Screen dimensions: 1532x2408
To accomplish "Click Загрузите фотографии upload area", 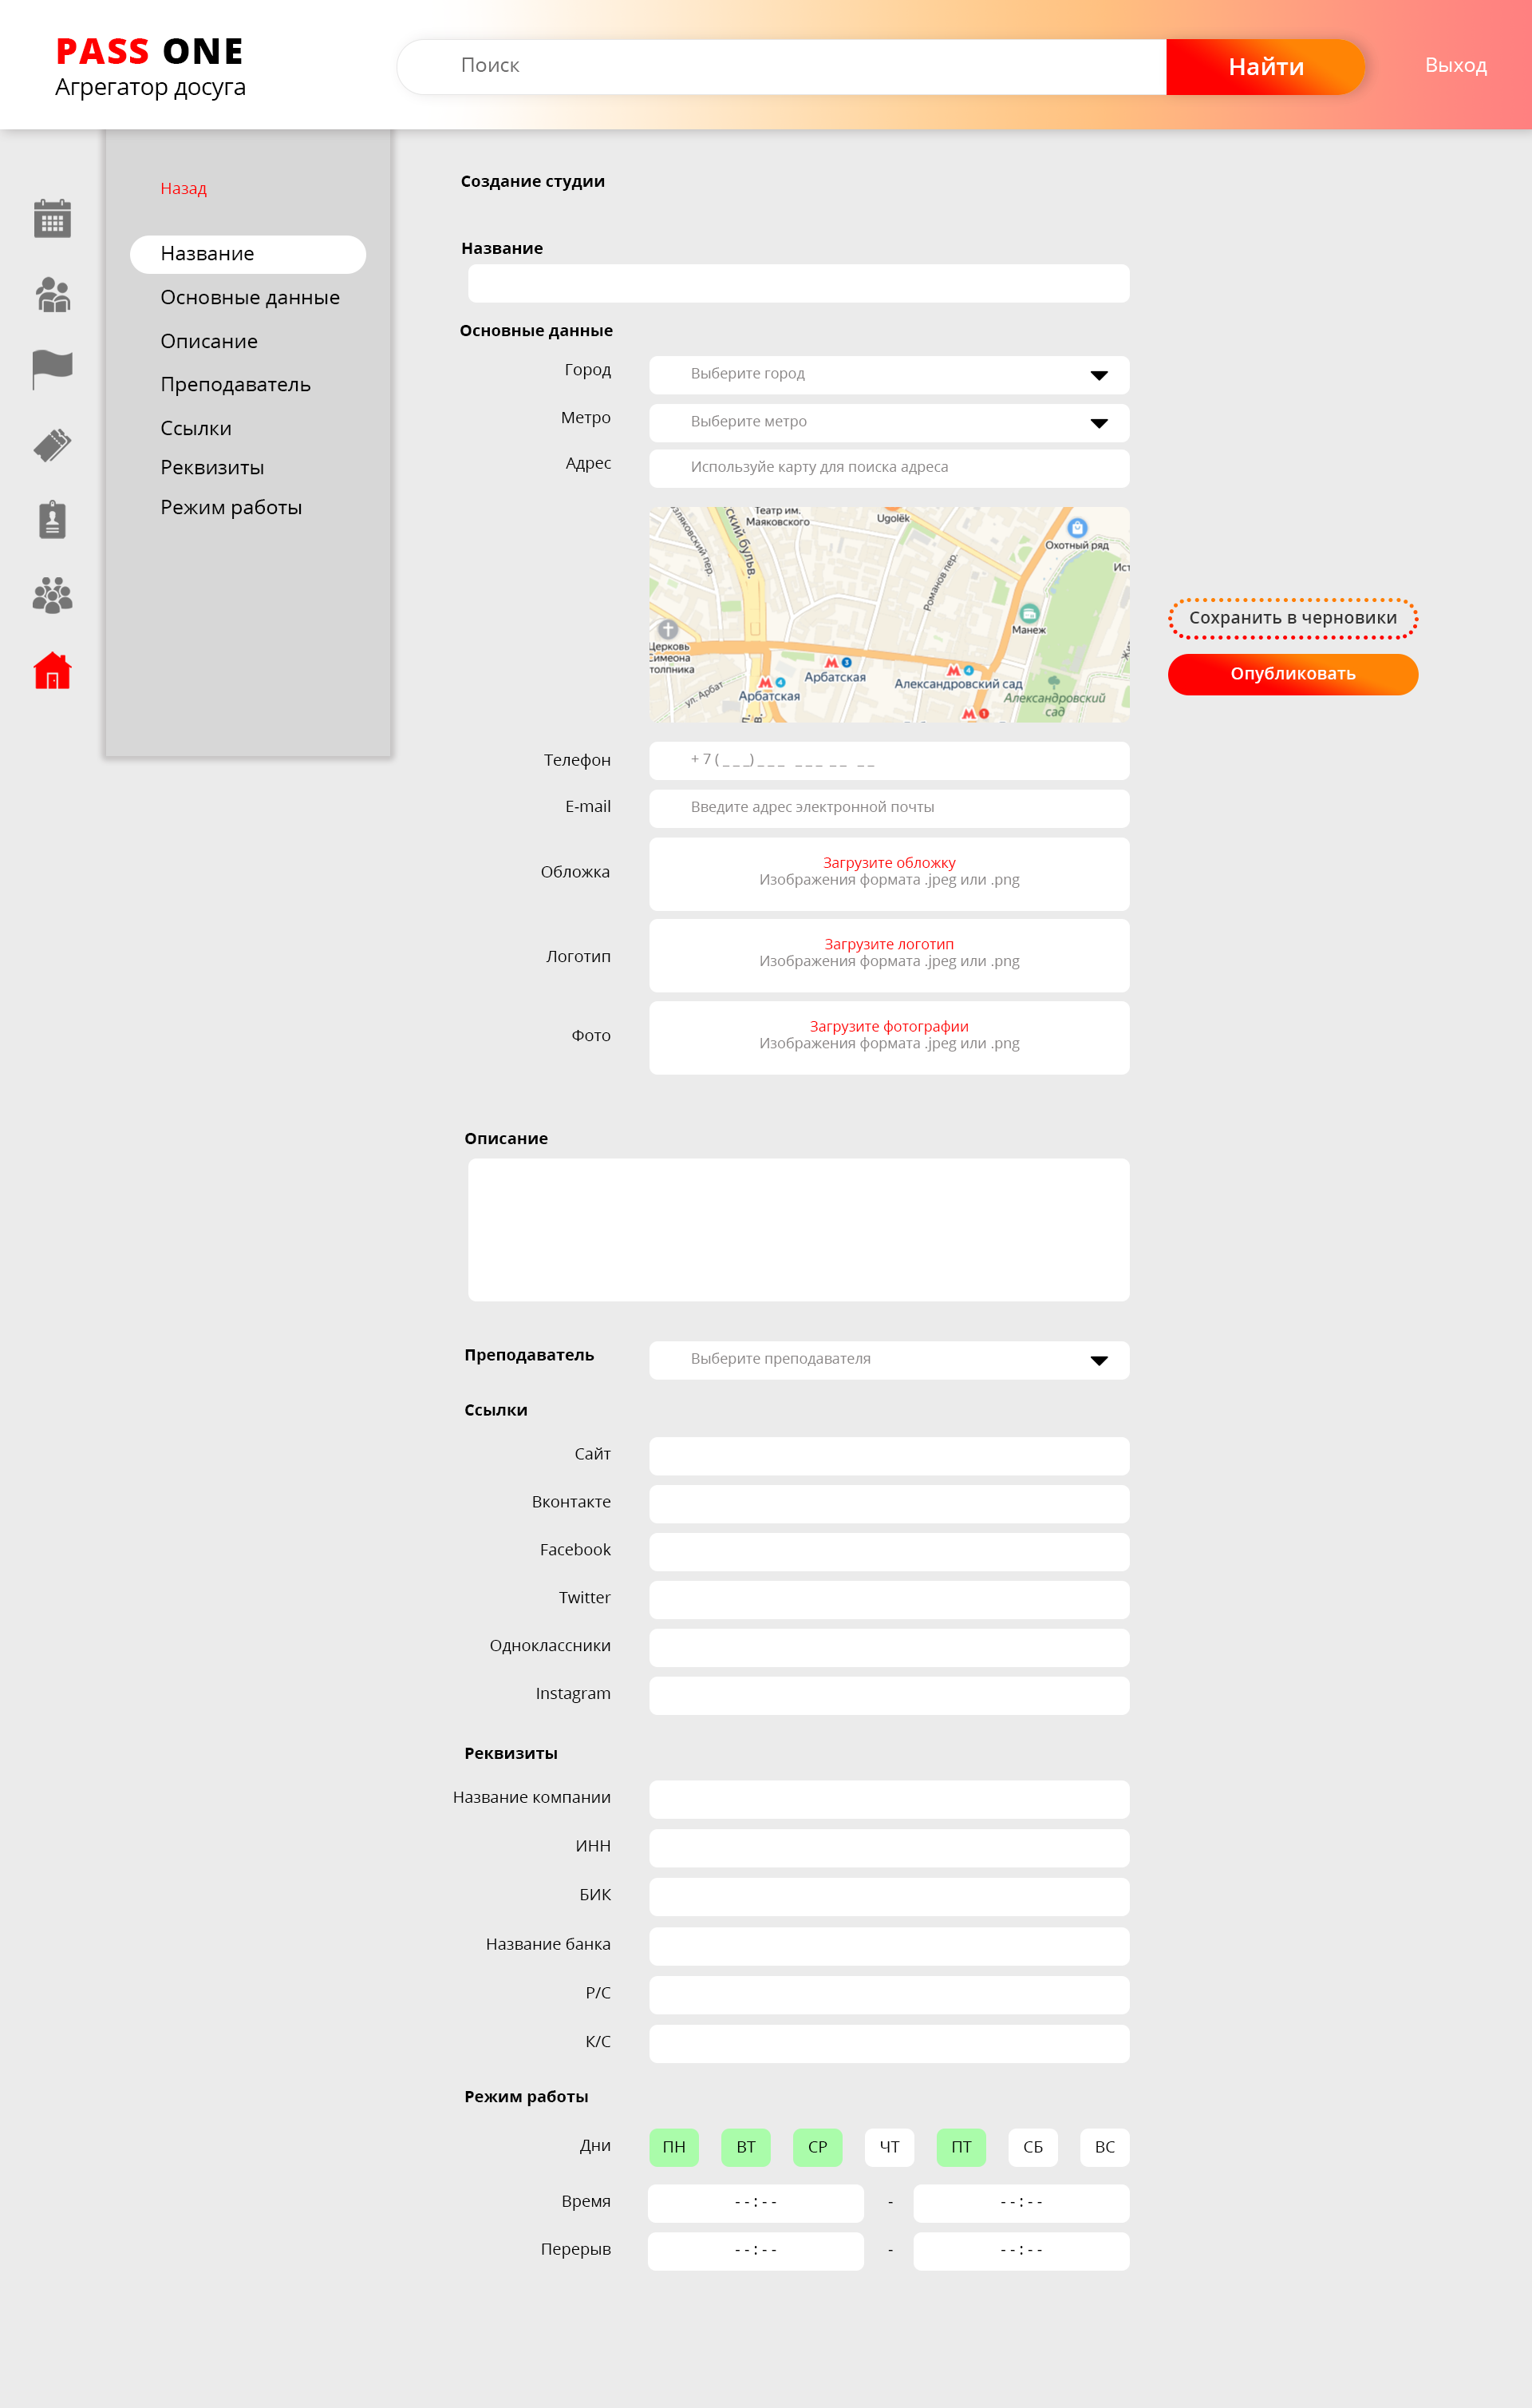I will click(890, 1038).
